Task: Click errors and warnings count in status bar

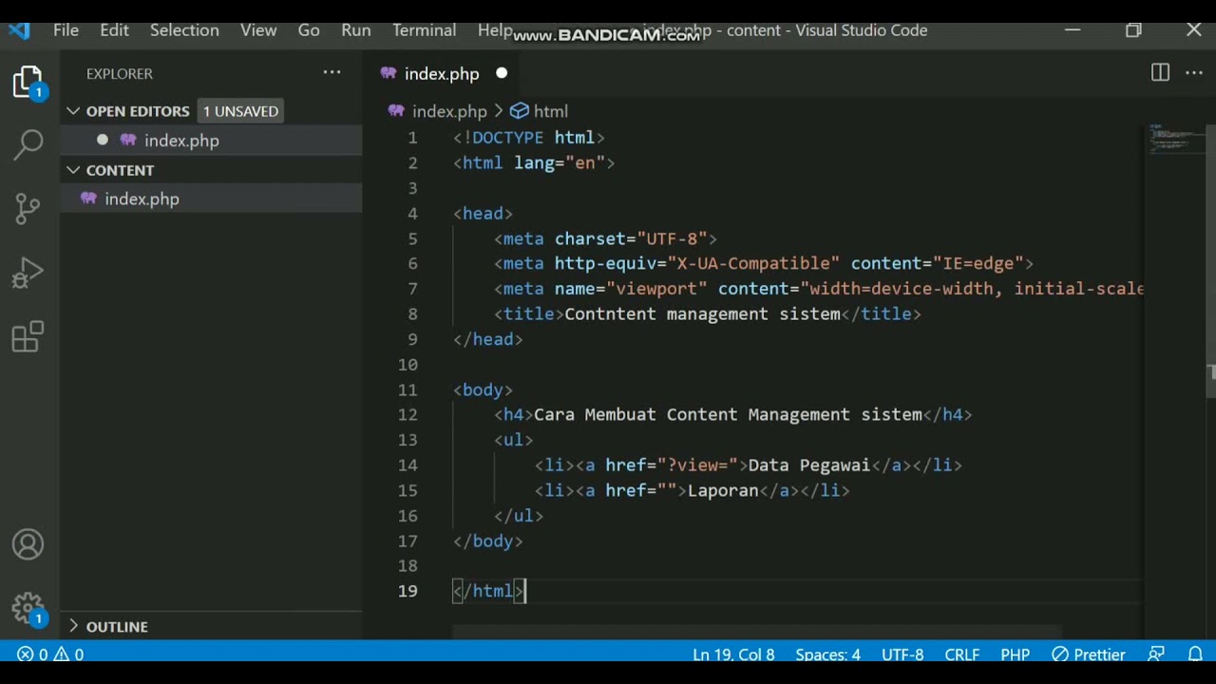Action: pos(50,655)
